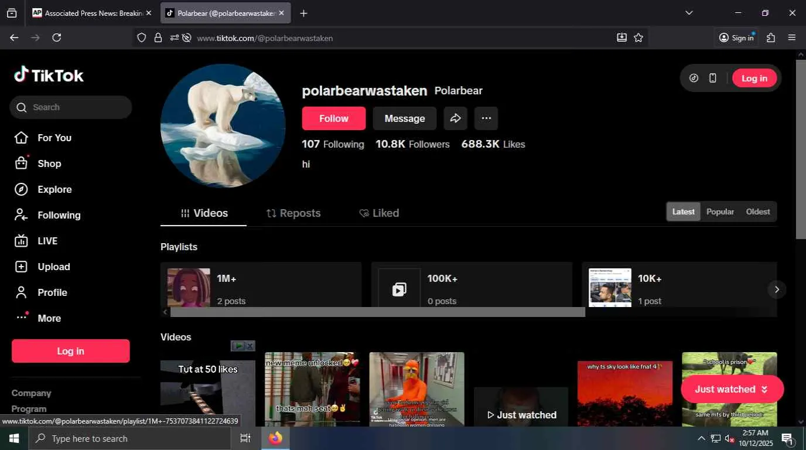Switch to the Reposts profile tab
This screenshot has width=806, height=450.
(x=293, y=213)
